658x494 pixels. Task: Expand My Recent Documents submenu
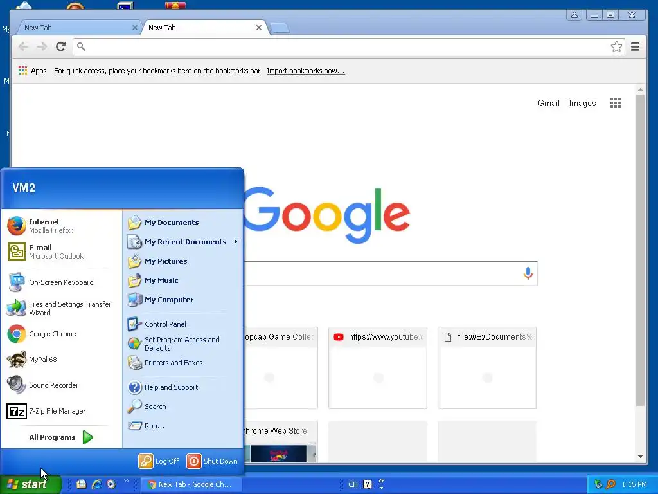click(x=183, y=242)
